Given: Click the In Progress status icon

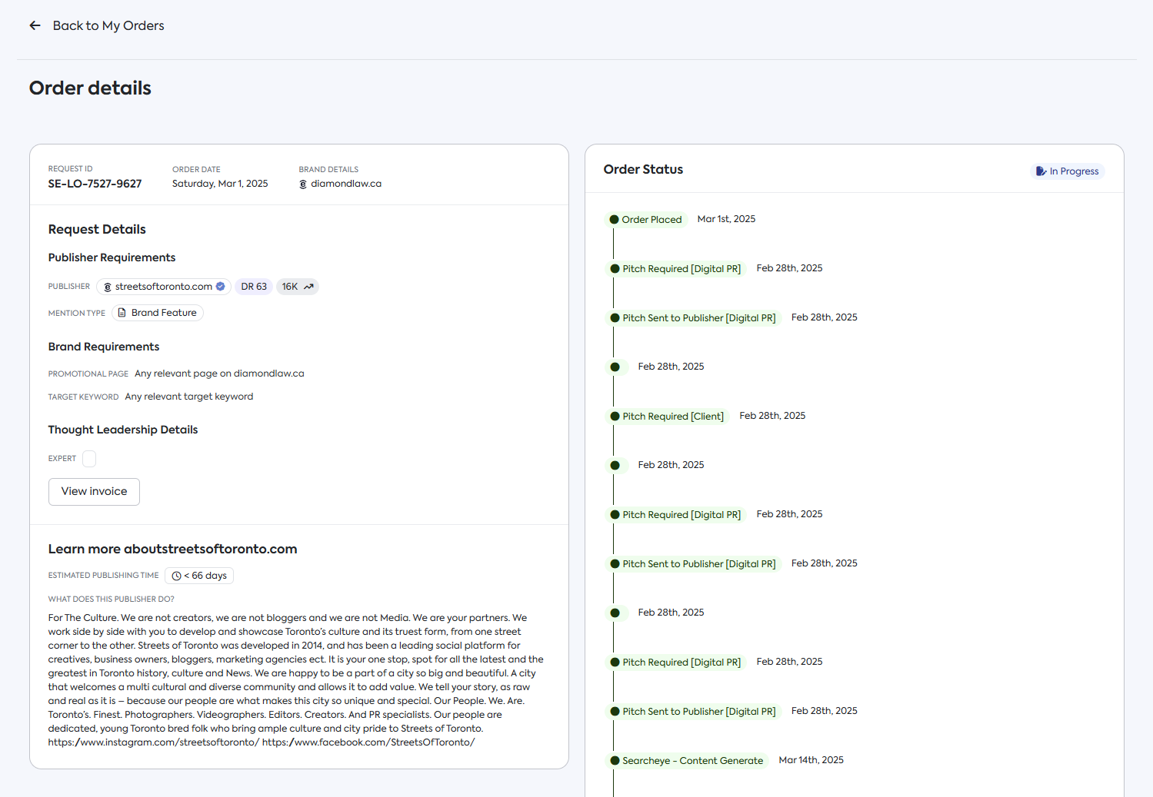Looking at the screenshot, I should 1041,171.
